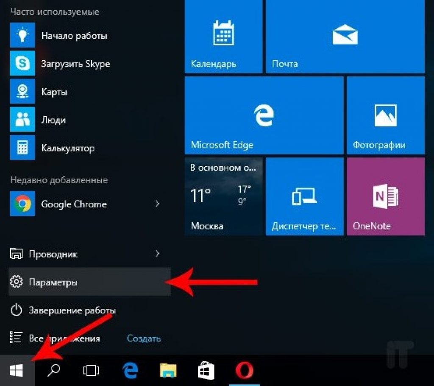The height and width of the screenshot is (386, 434).
Task: Open the OneNote tile
Action: [386, 196]
